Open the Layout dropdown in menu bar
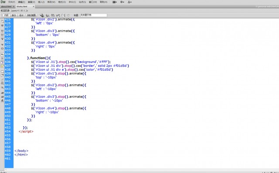 click(x=115, y=2)
